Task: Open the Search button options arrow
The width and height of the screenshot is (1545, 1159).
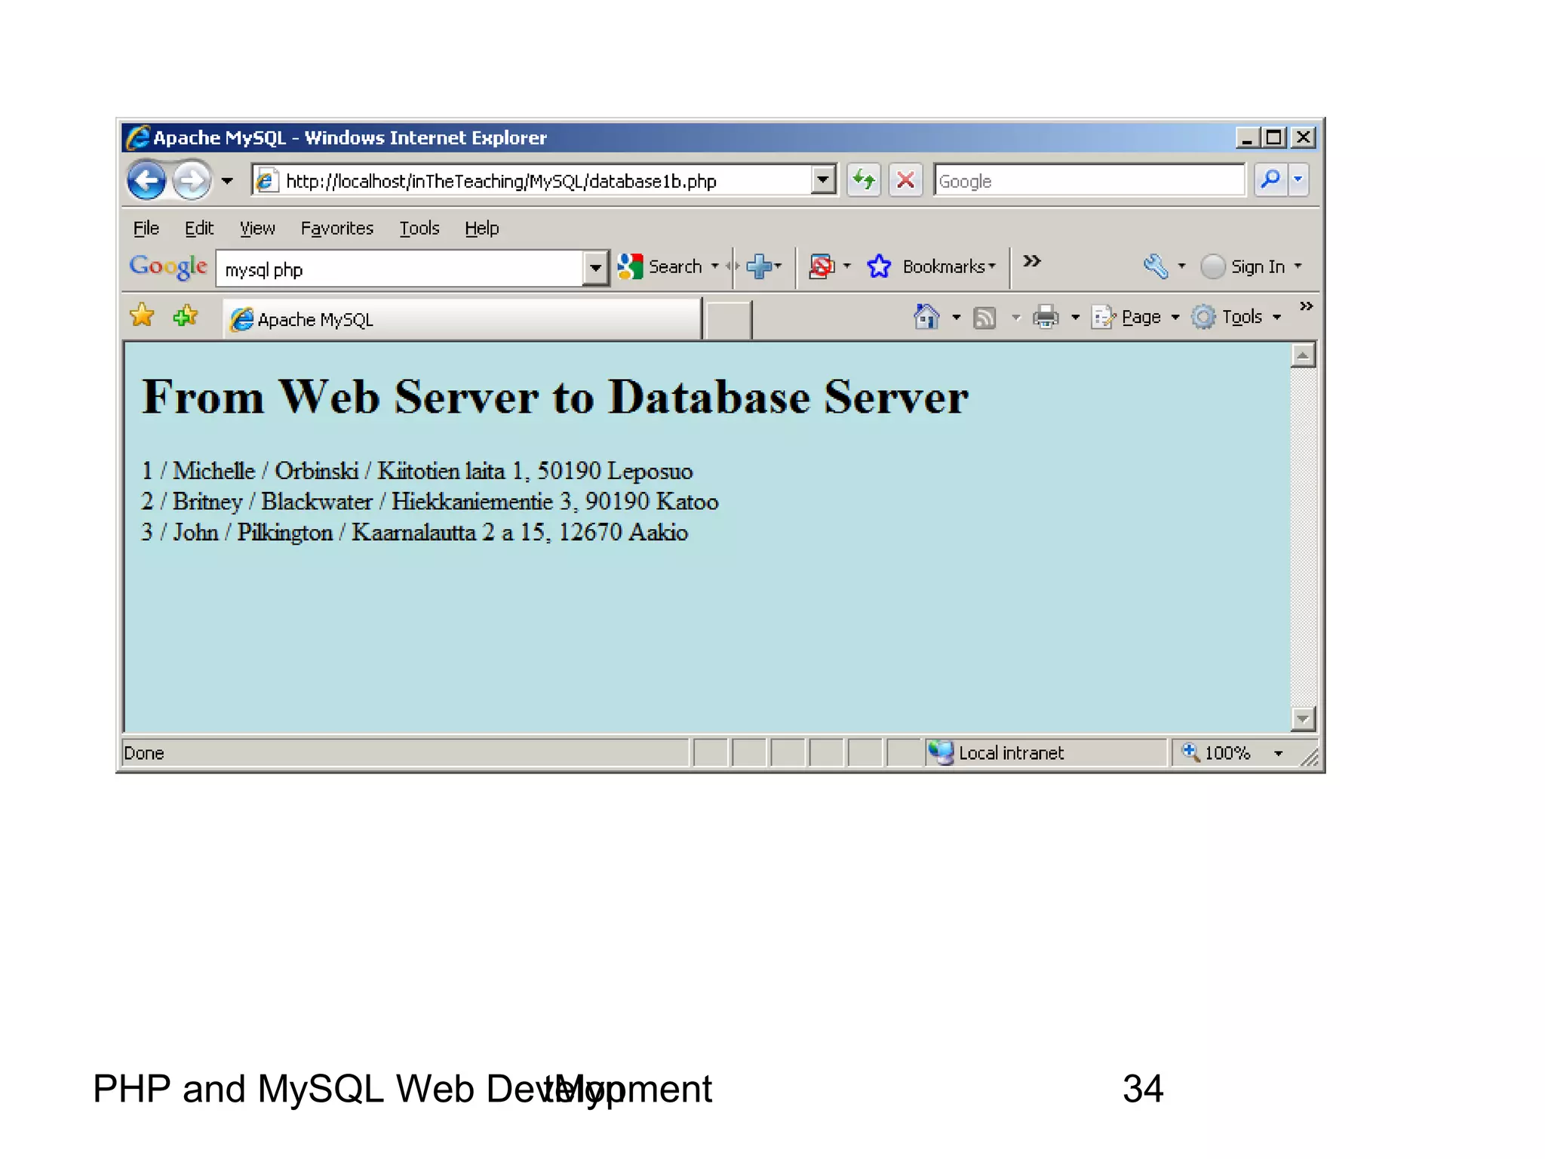Action: [714, 266]
